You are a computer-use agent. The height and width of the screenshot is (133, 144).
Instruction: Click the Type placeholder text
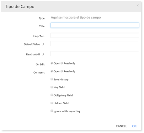pos(76,18)
